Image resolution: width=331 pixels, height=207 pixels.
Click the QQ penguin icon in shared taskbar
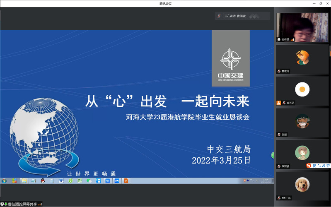pyautogui.click(x=42, y=181)
